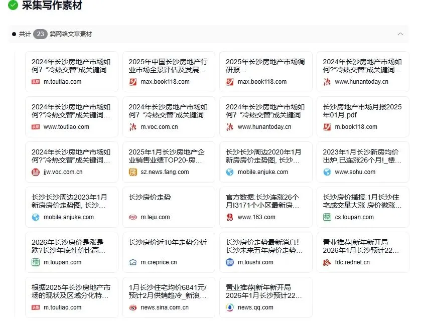The width and height of the screenshot is (422, 326).
Task: Collapse the 篇网络文章素材 source list with the chevron
Action: [x=400, y=34]
